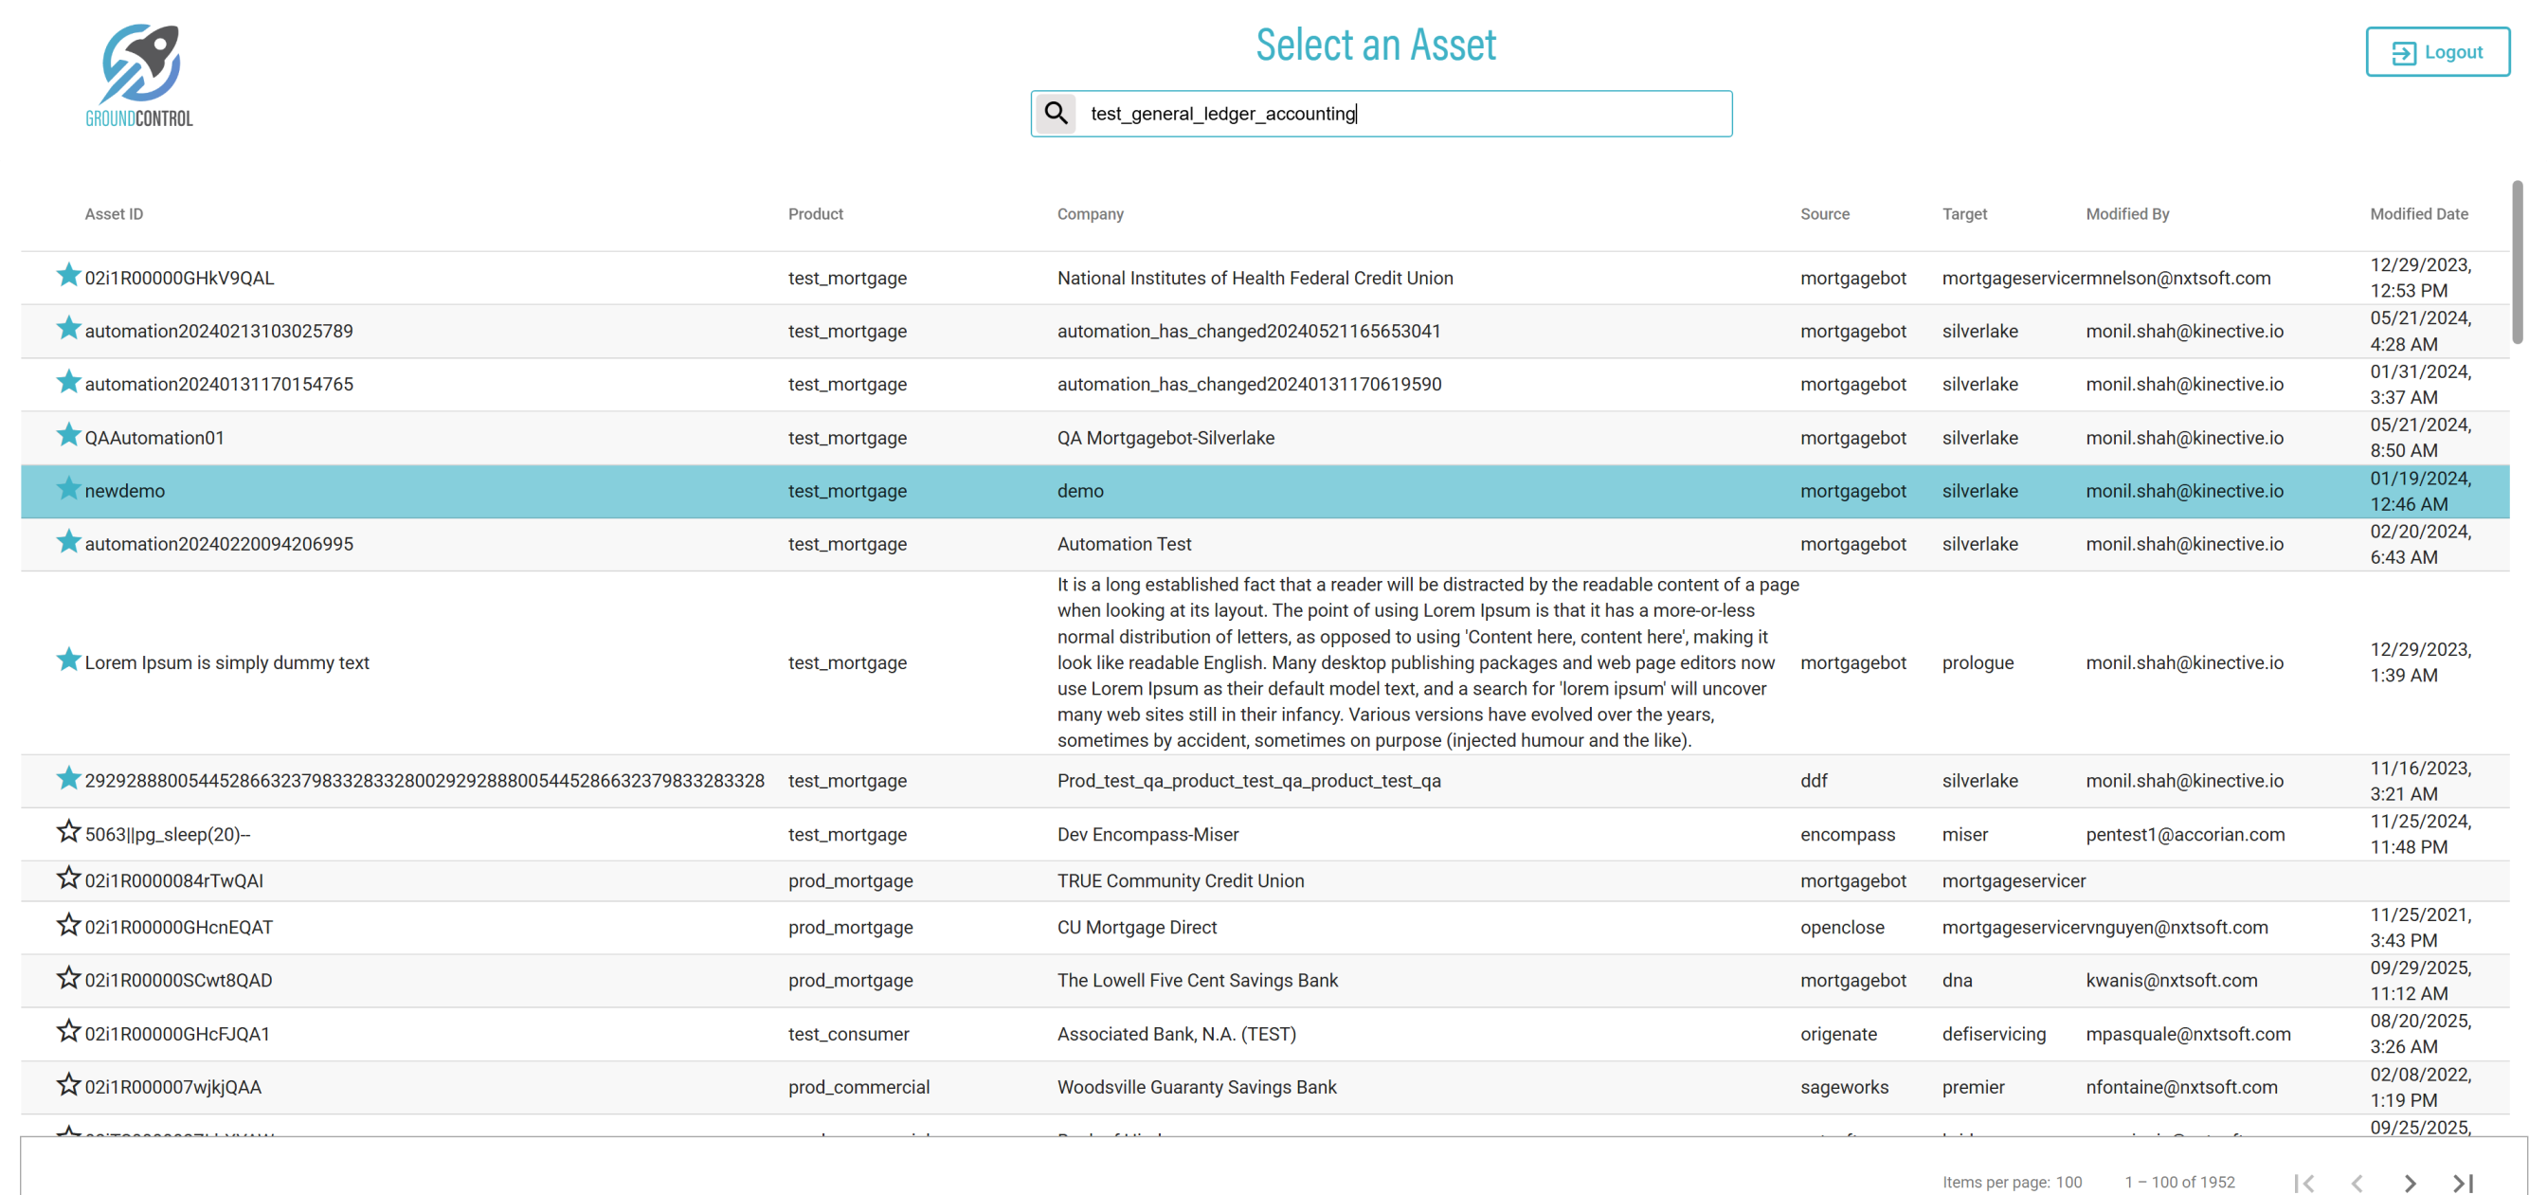2547x1195 pixels.
Task: Jump to last page of assets
Action: (x=2462, y=1182)
